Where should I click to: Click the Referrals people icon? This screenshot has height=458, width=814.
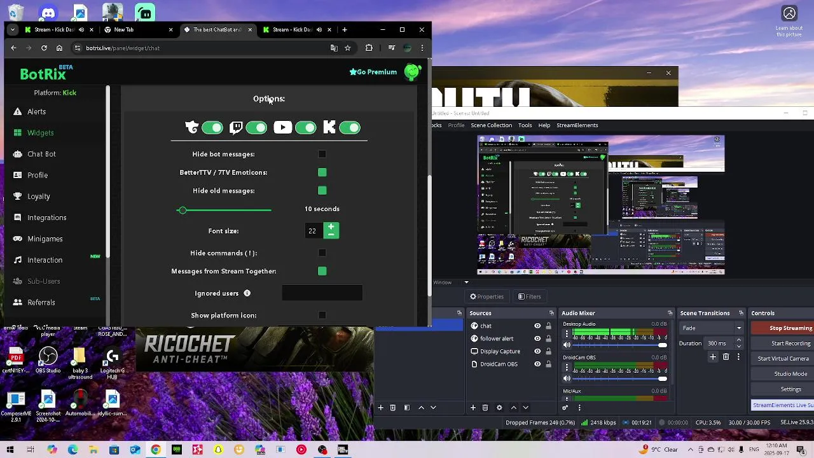[17, 302]
